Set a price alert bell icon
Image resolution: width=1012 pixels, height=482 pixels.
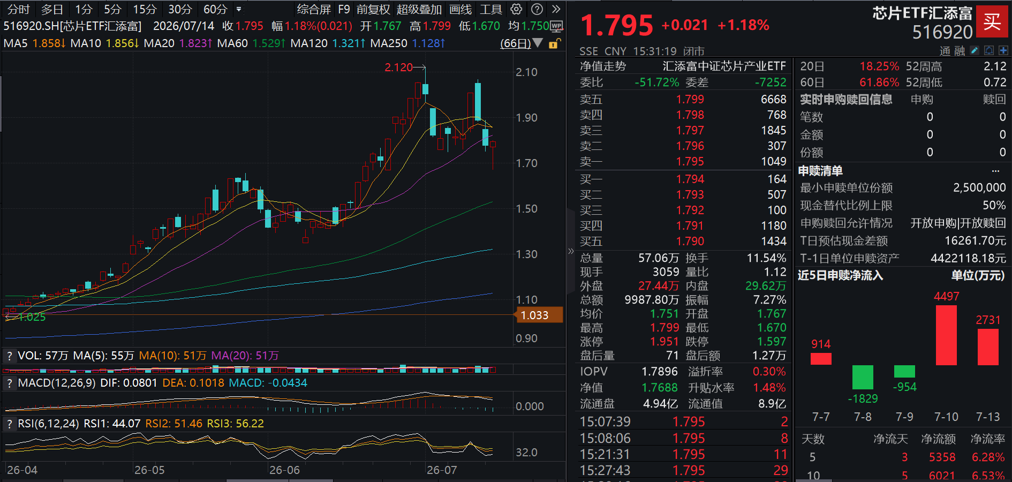click(989, 50)
